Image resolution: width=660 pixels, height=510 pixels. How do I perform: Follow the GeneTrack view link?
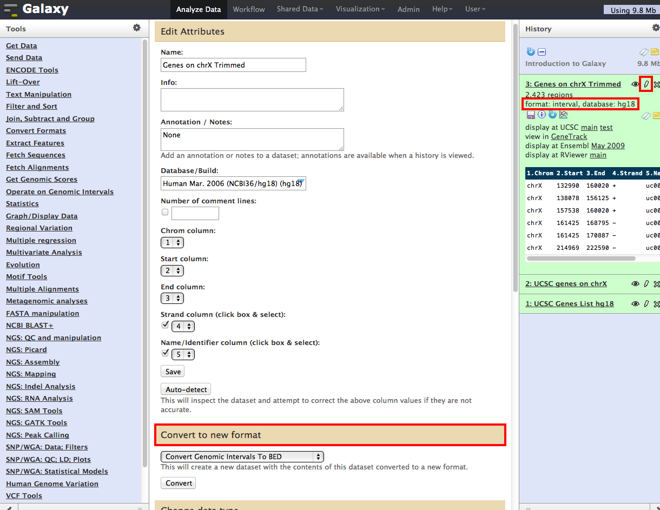[x=569, y=137]
